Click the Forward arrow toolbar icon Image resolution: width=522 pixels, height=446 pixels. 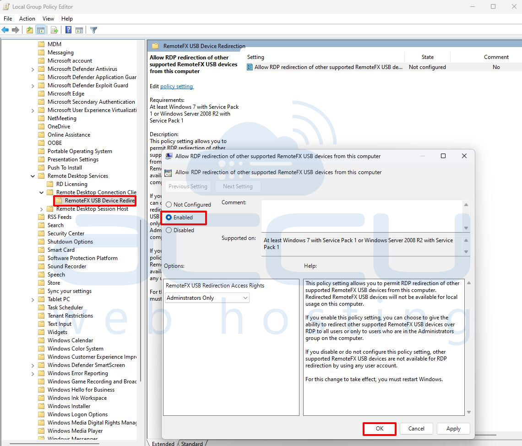point(15,30)
